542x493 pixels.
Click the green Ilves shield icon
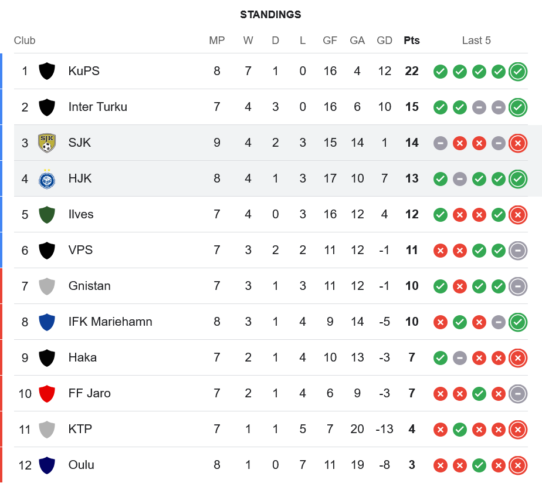pyautogui.click(x=47, y=214)
